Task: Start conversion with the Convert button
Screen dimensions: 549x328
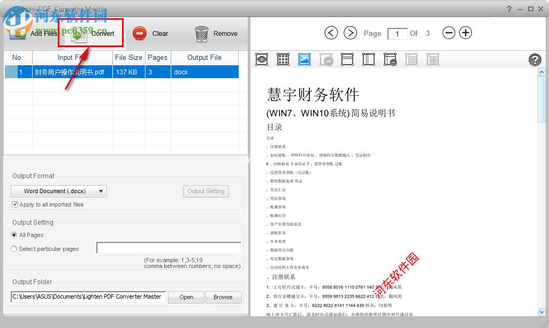Action: tap(93, 34)
